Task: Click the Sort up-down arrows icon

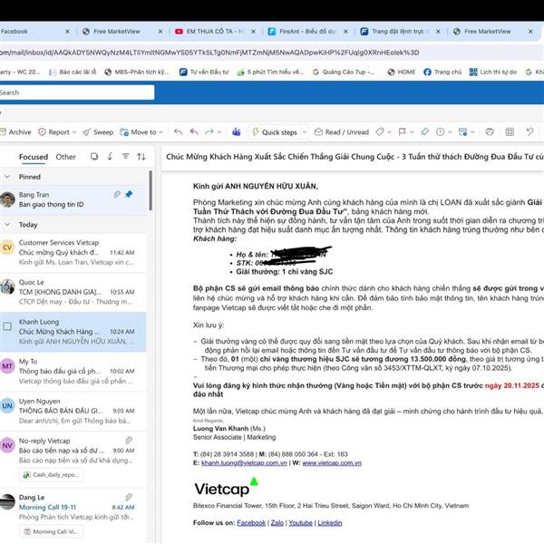Action: click(141, 157)
